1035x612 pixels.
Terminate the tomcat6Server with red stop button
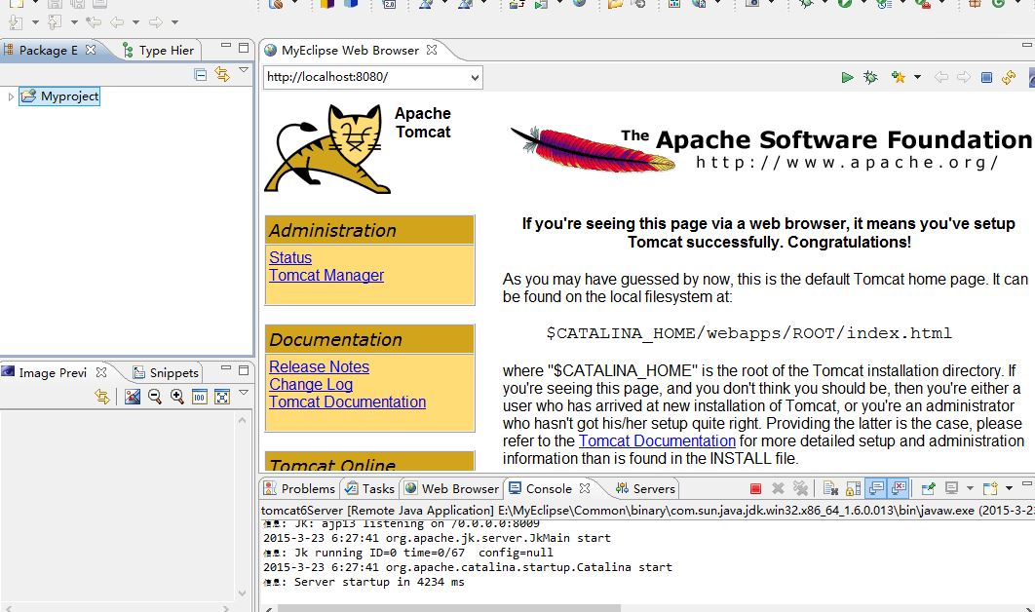756,488
